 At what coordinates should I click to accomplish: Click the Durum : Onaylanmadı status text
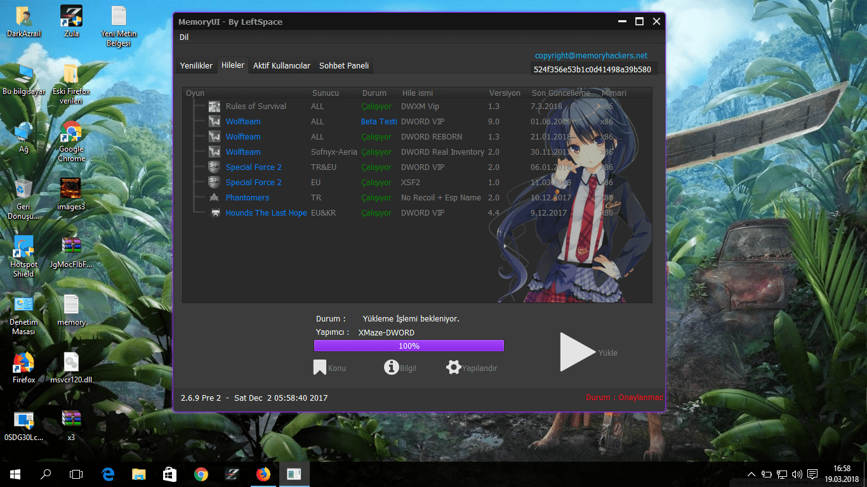pos(625,398)
